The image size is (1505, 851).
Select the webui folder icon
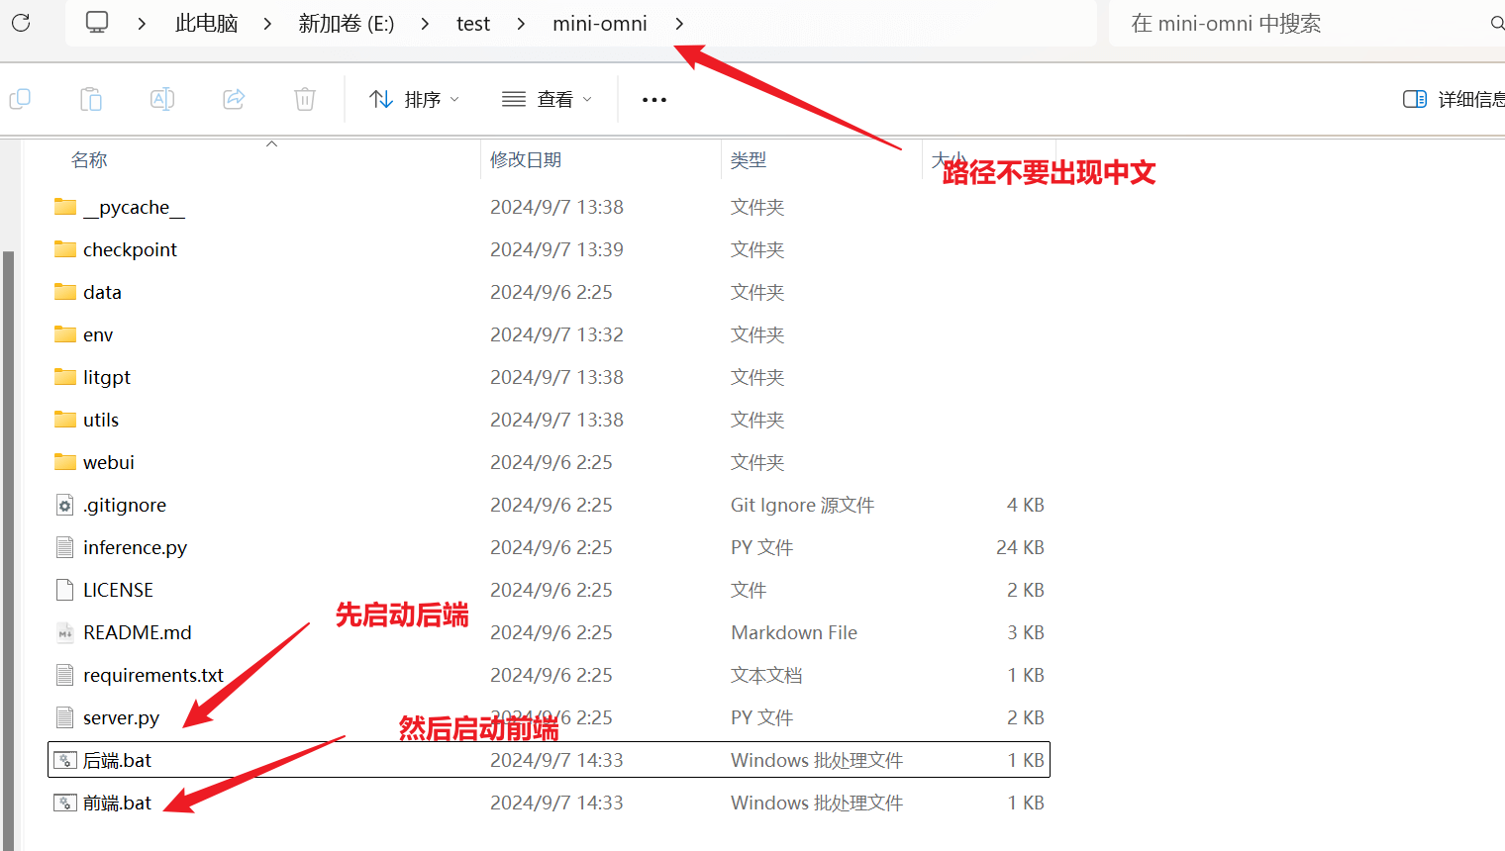point(65,462)
